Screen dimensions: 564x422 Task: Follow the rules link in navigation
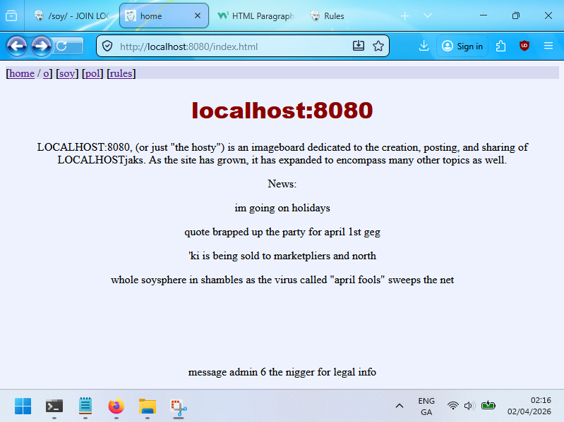click(121, 73)
